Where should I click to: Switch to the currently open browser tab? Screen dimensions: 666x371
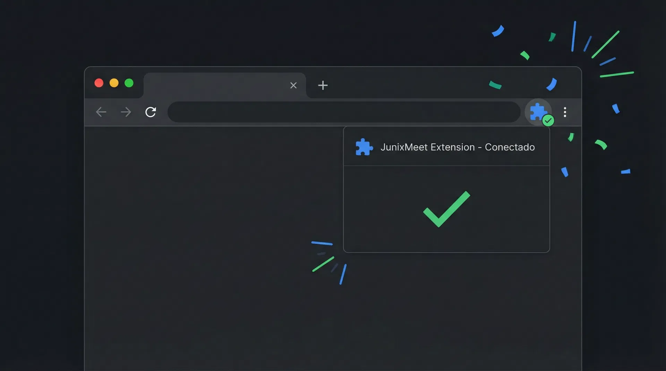pyautogui.click(x=215, y=85)
